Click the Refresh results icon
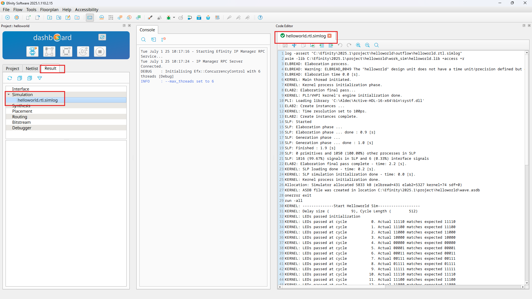This screenshot has width=532, height=299. pos(10,78)
